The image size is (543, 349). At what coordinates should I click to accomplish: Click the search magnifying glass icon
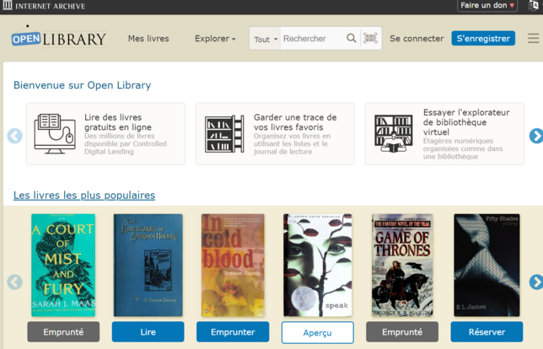tap(352, 39)
